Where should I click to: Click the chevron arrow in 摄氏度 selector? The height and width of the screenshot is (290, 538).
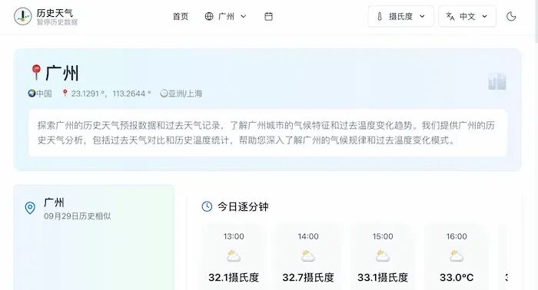423,16
